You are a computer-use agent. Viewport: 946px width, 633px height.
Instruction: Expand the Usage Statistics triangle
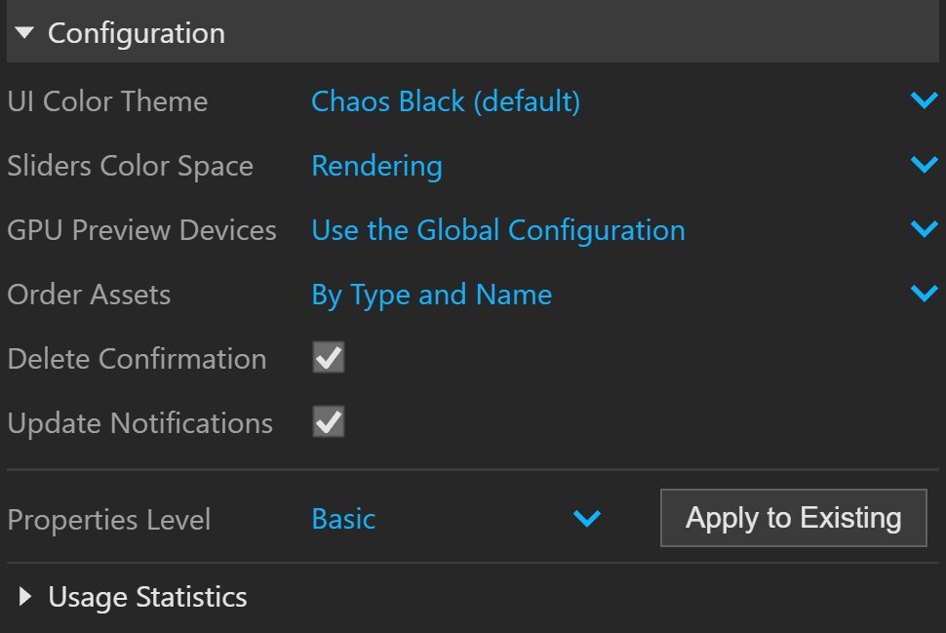point(25,596)
